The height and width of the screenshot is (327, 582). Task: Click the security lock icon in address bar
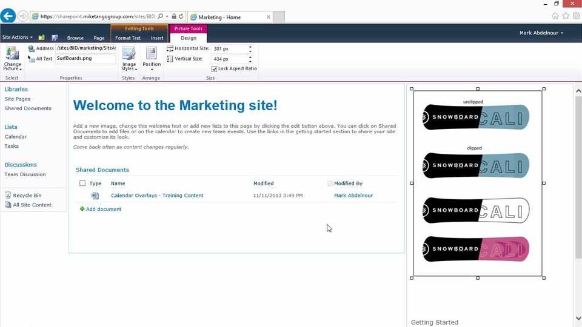pos(174,16)
